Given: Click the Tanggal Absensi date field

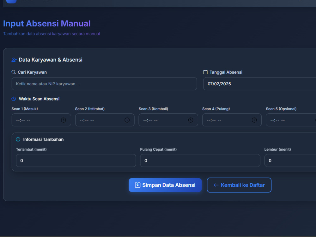Looking at the screenshot, I should coord(259,84).
